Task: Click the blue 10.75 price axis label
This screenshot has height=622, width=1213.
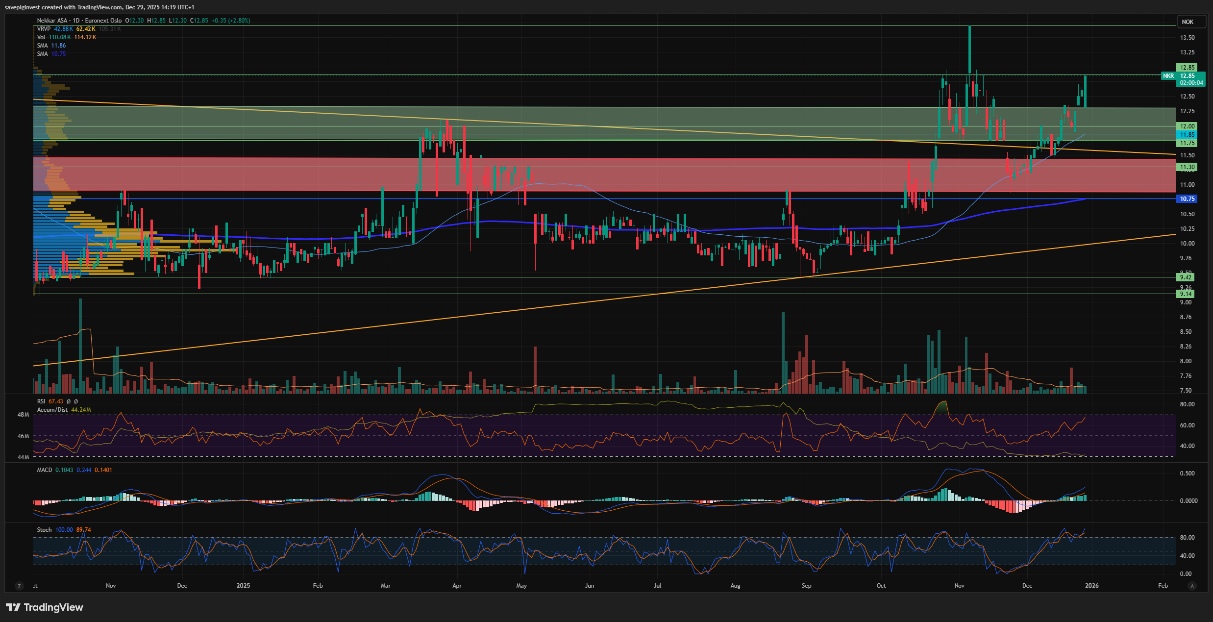Action: (1187, 199)
